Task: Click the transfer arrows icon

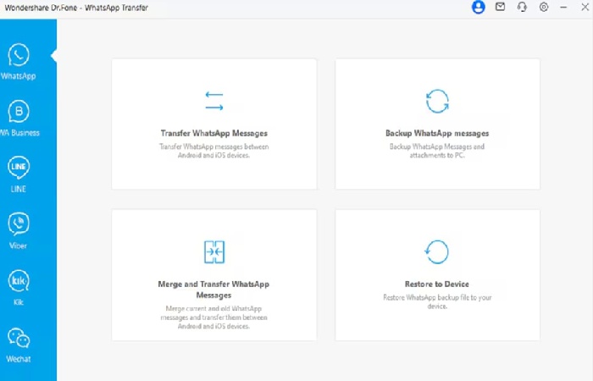Action: 214,101
